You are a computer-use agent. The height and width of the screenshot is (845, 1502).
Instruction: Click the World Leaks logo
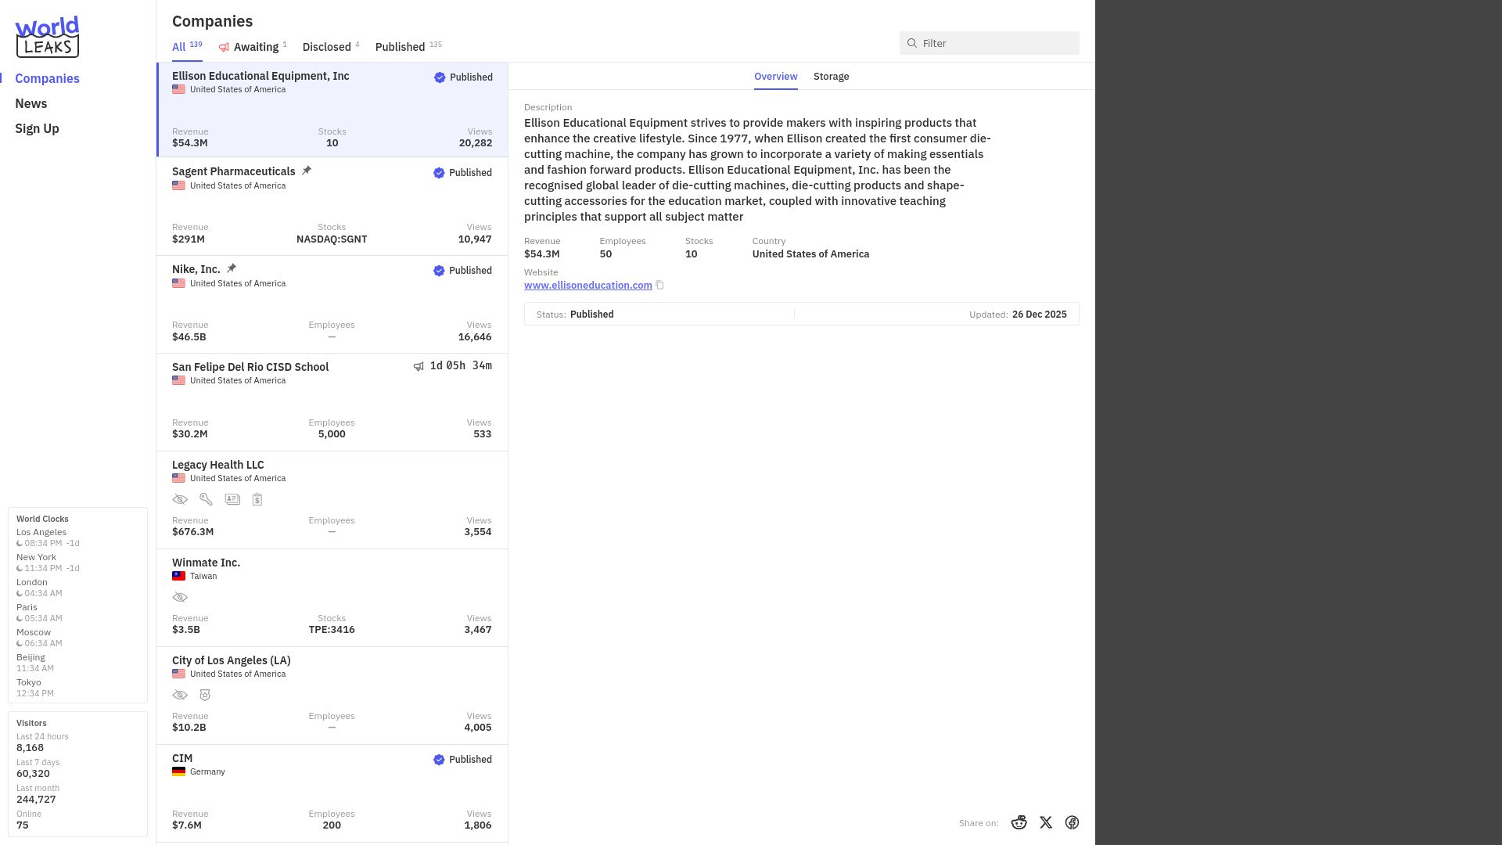[47, 37]
